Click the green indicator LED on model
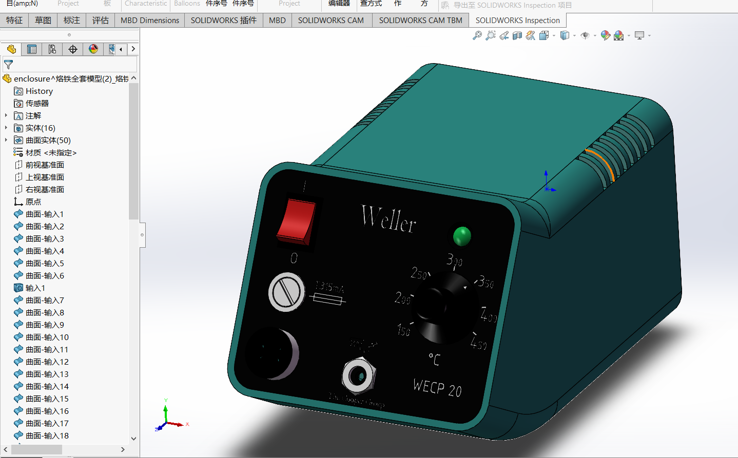The image size is (738, 458). 462,236
